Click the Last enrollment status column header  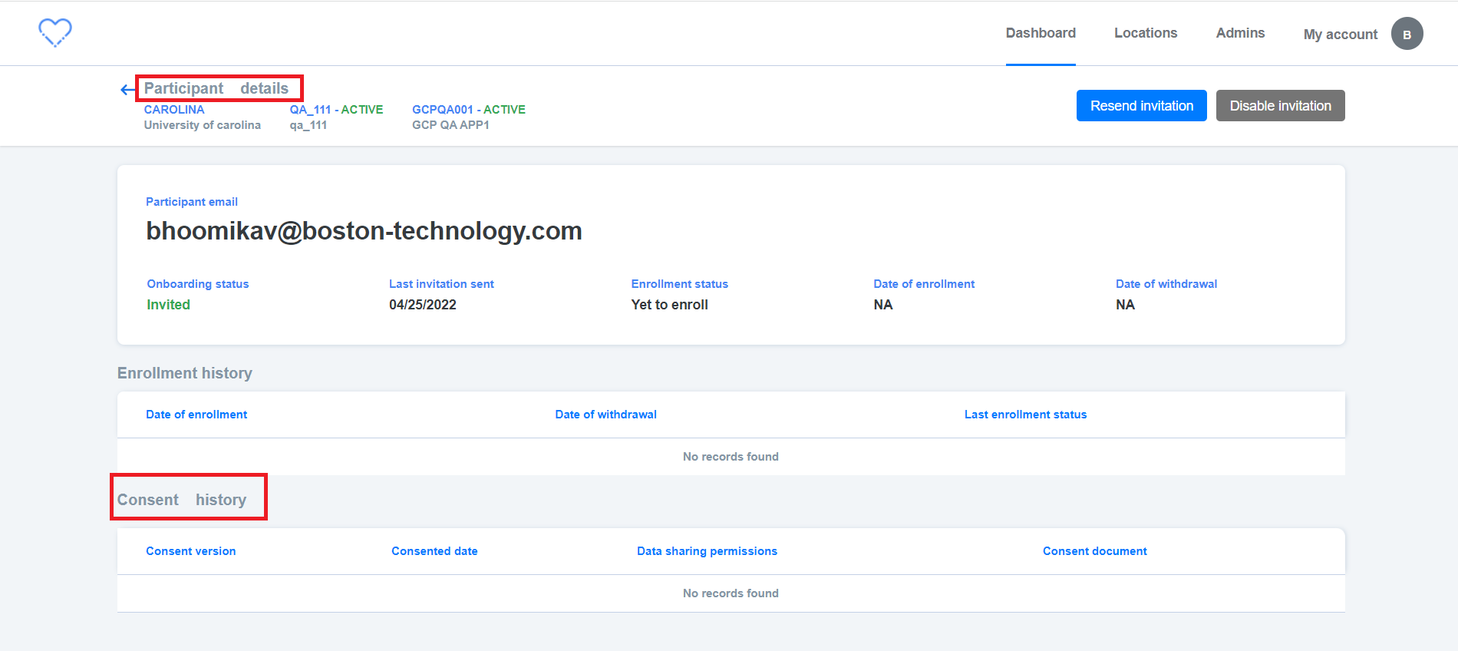(x=1025, y=415)
